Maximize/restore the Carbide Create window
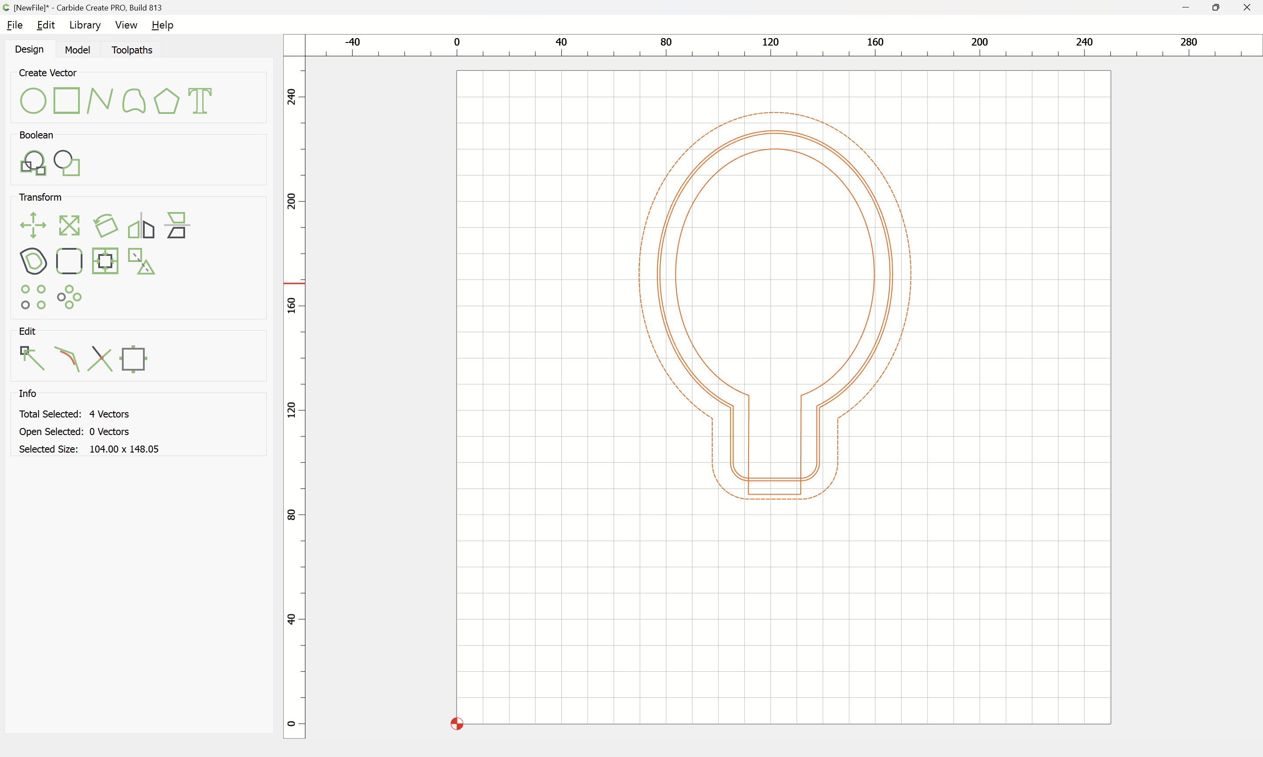This screenshot has width=1263, height=757. point(1216,7)
